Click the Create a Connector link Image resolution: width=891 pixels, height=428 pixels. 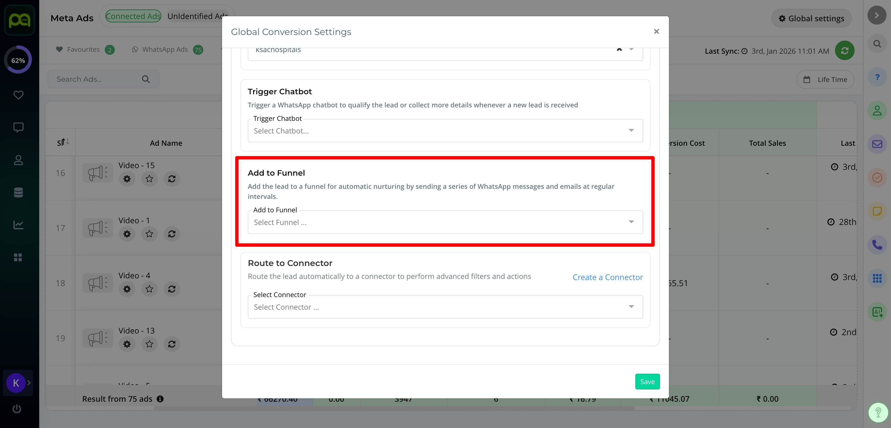607,278
